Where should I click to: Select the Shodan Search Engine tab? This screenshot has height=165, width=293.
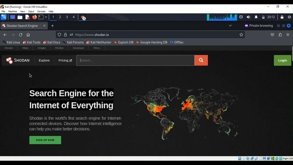coord(24,26)
